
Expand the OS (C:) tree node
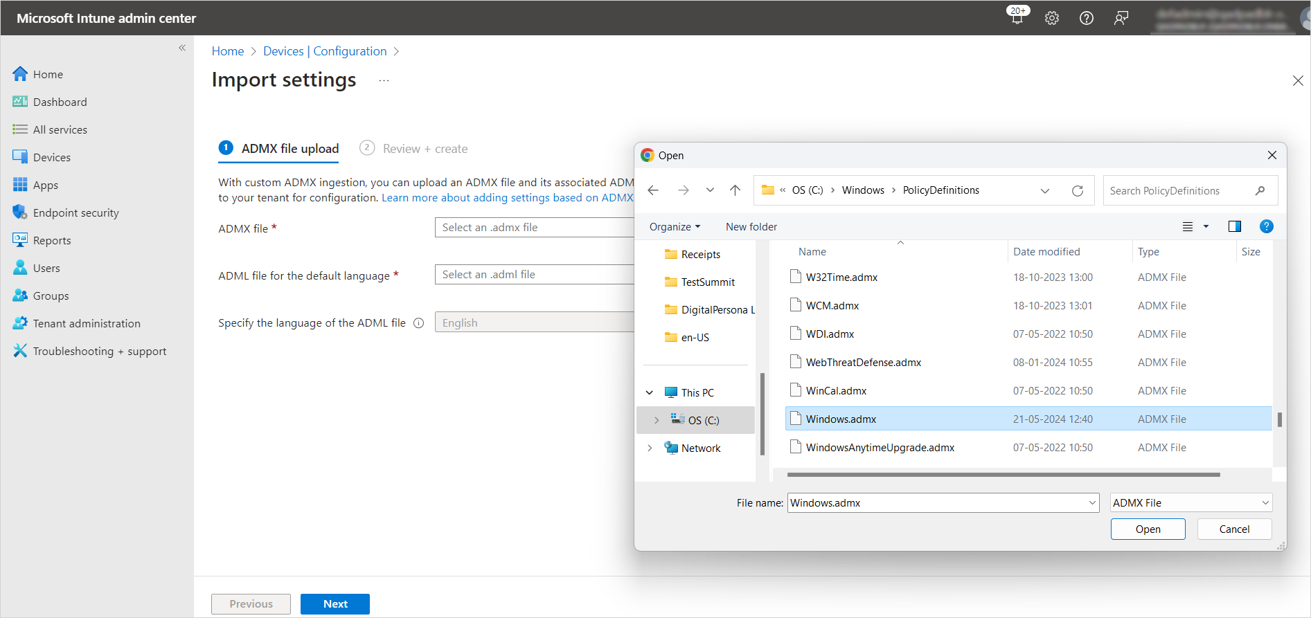(x=657, y=420)
